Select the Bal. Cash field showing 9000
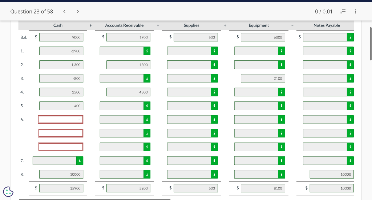The height and width of the screenshot is (200, 372). 61,37
